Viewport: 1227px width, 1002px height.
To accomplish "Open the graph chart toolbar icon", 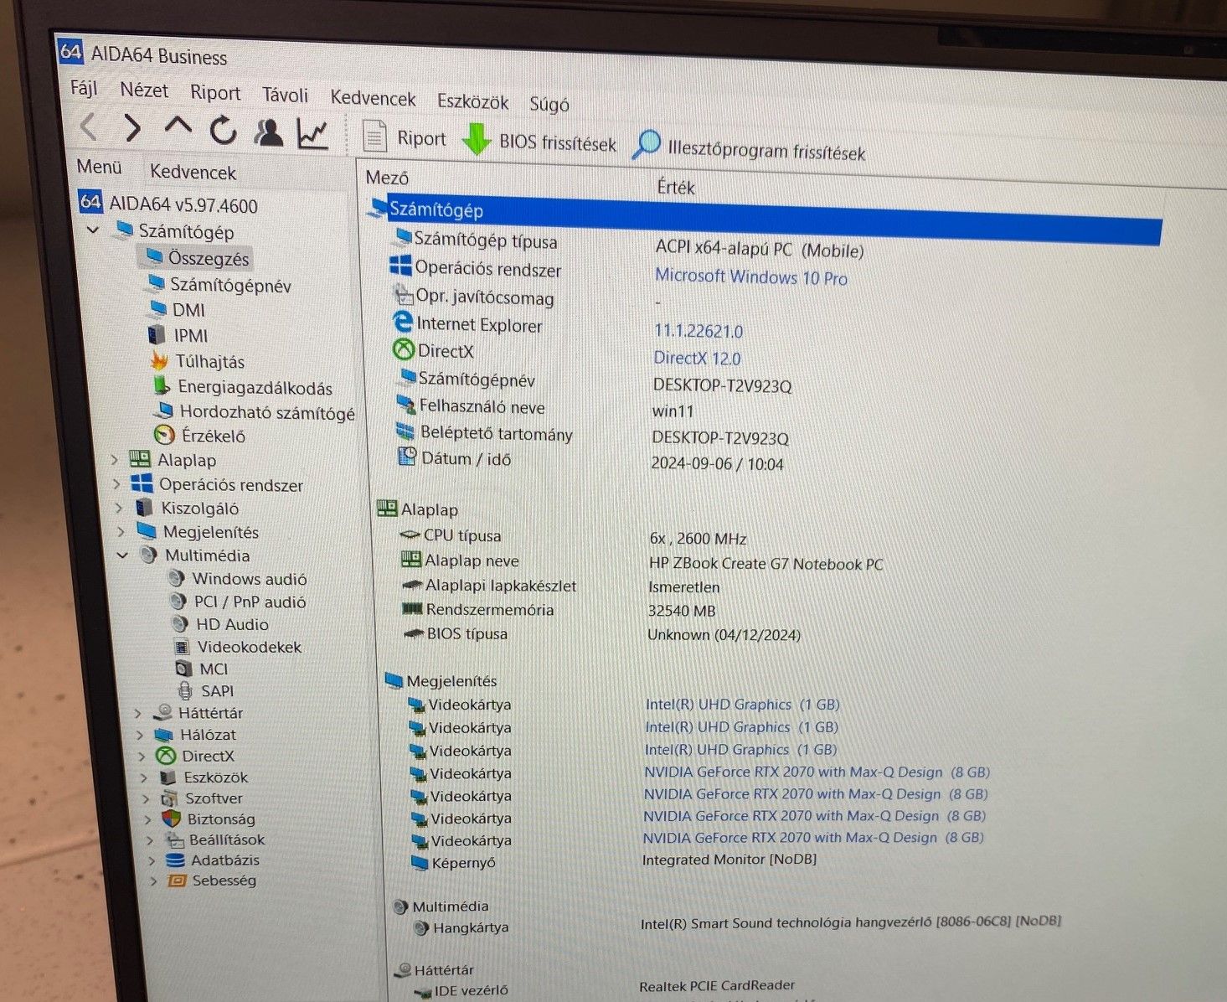I will (x=312, y=134).
